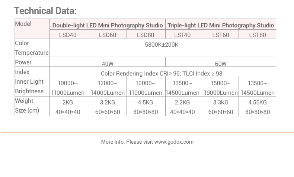Open the www.godox.com link text
The image size is (294, 177).
click(x=174, y=142)
